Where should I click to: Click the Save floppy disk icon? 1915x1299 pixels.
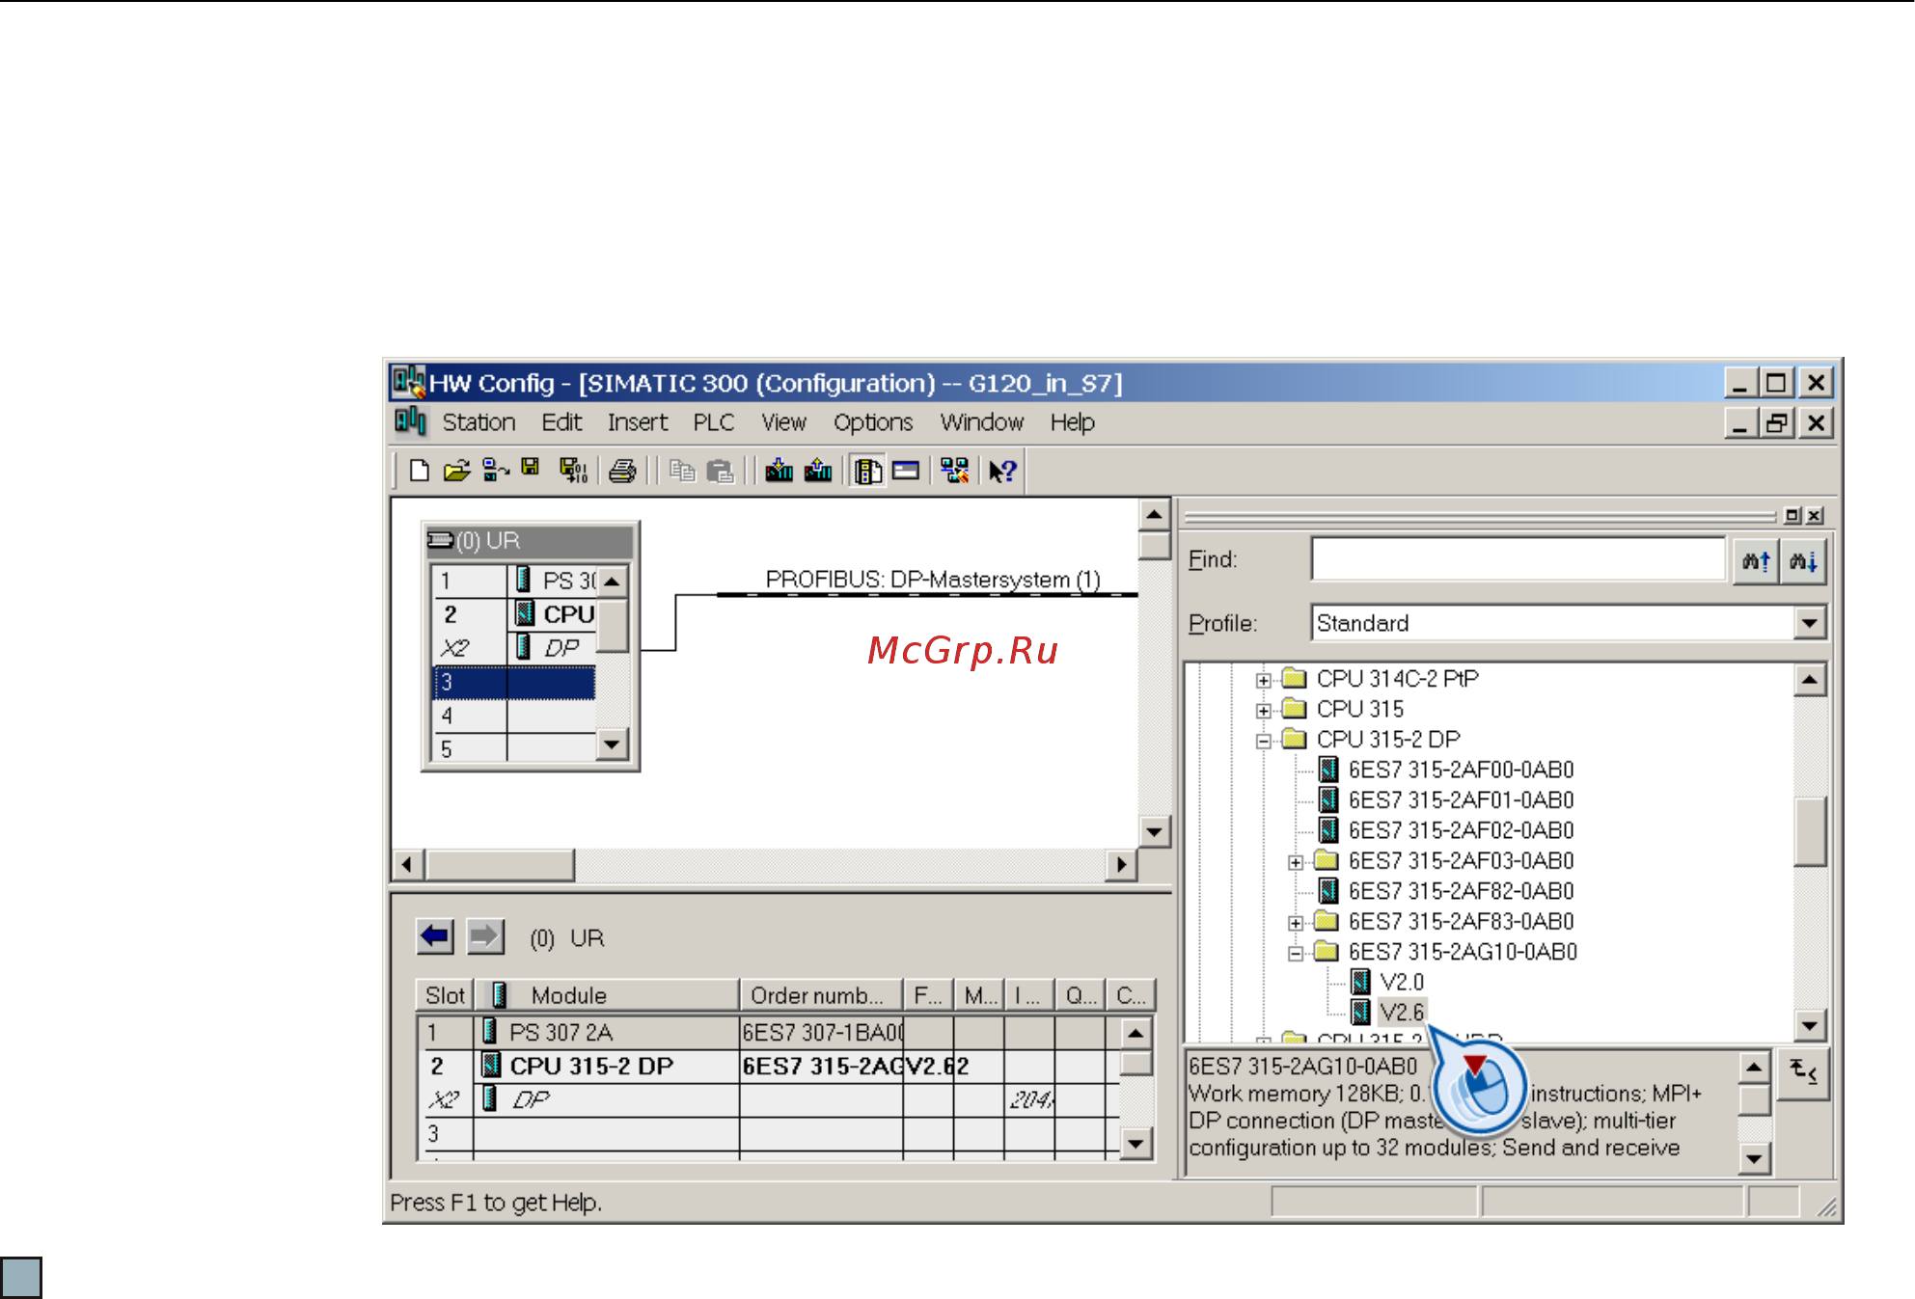pos(531,468)
